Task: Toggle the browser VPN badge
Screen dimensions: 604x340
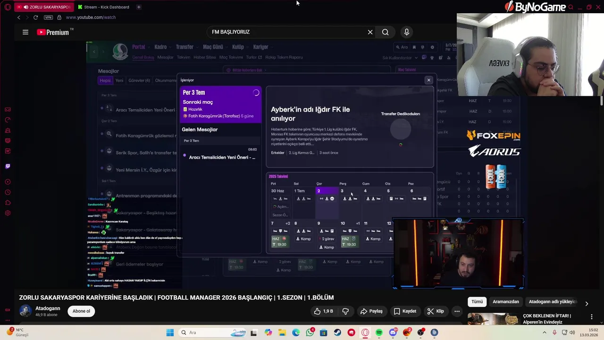Action: pyautogui.click(x=48, y=17)
